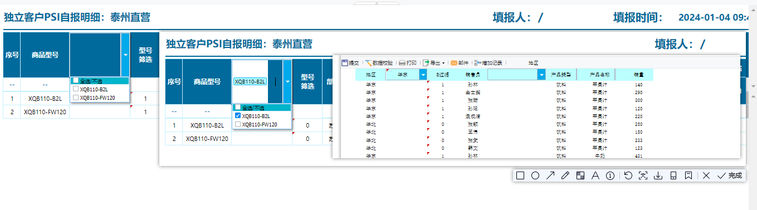This screenshot has width=757, height=210.
Task: Click the undo arrow in screenshot toolbar
Action: click(x=628, y=175)
